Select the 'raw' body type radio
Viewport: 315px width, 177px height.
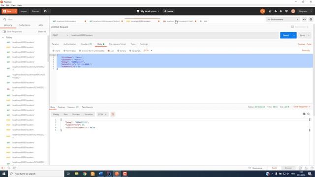pyautogui.click(x=109, y=51)
